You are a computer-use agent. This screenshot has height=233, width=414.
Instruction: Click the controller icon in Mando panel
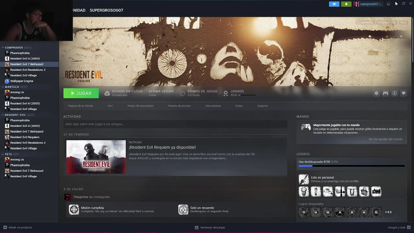click(x=306, y=127)
